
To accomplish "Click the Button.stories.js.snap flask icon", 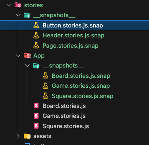I will click(36, 25).
